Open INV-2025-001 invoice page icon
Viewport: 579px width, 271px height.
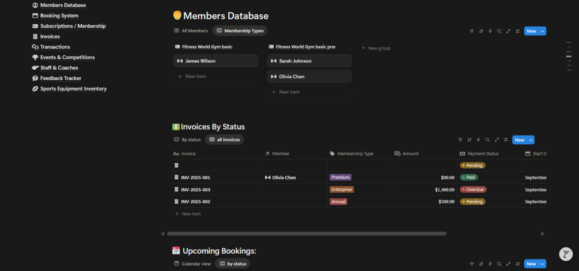[x=176, y=178]
